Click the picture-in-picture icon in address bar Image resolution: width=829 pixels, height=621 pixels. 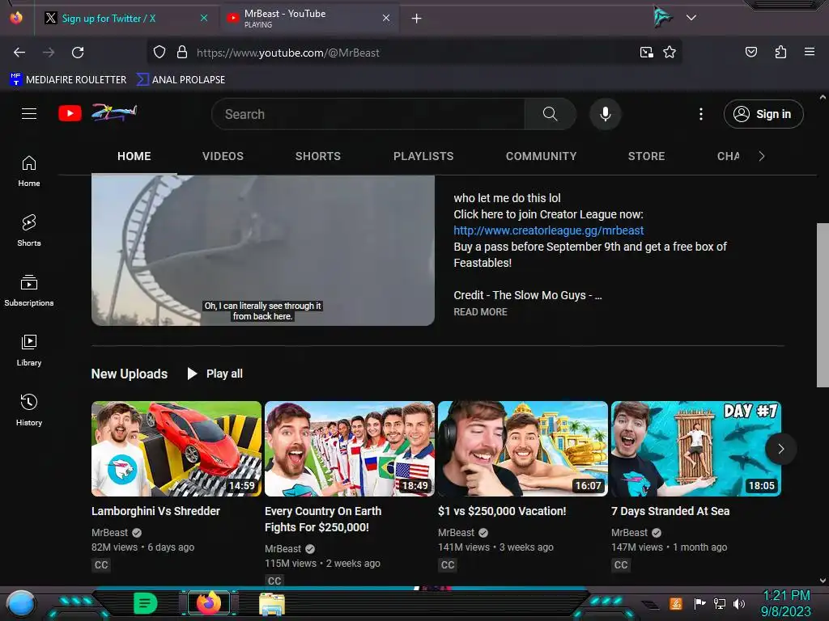[647, 53]
